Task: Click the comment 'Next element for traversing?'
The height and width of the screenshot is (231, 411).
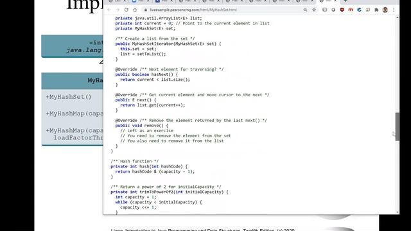Action: 181,69
